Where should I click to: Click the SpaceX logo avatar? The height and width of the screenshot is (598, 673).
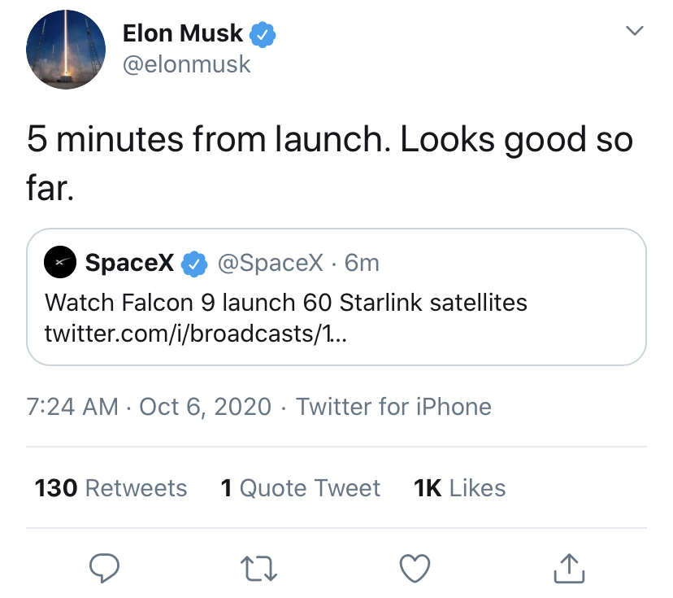tap(60, 263)
